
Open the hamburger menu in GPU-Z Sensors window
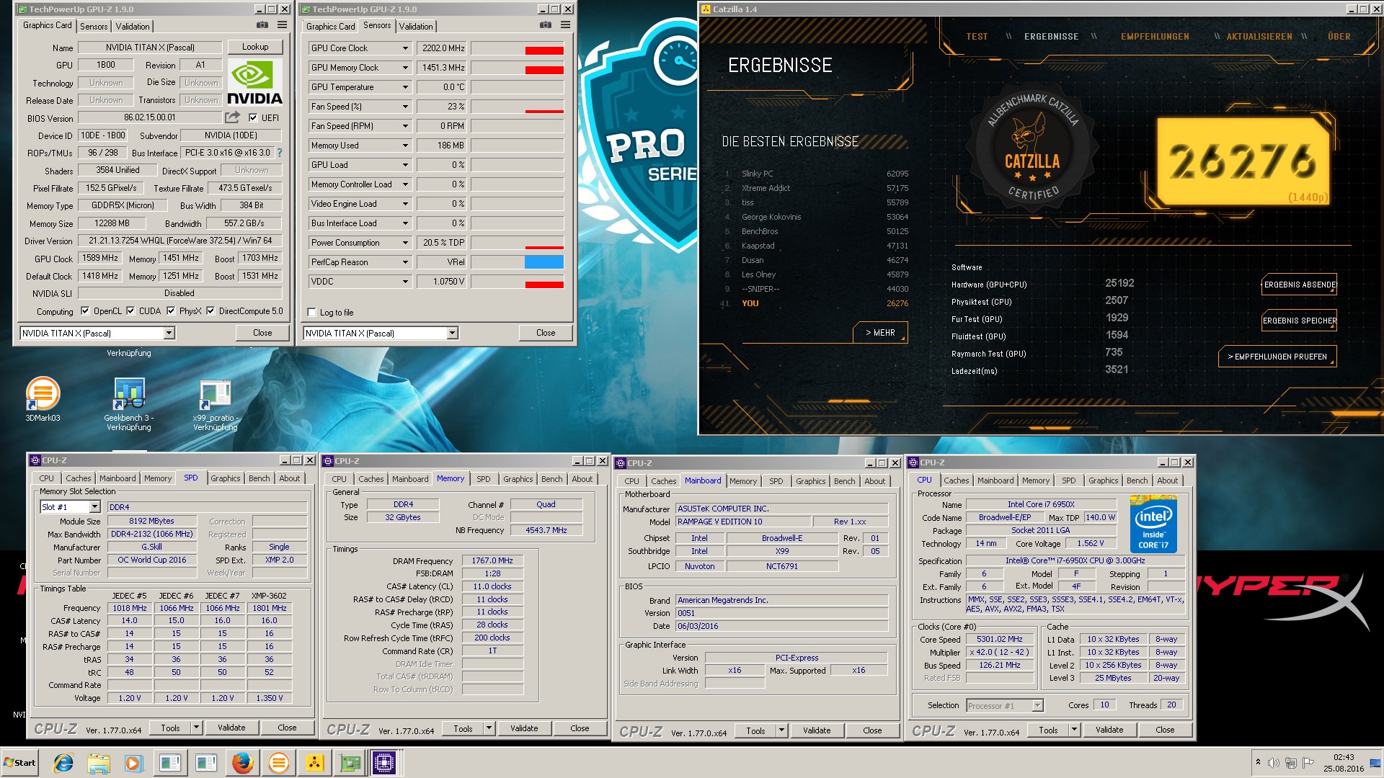(x=566, y=25)
